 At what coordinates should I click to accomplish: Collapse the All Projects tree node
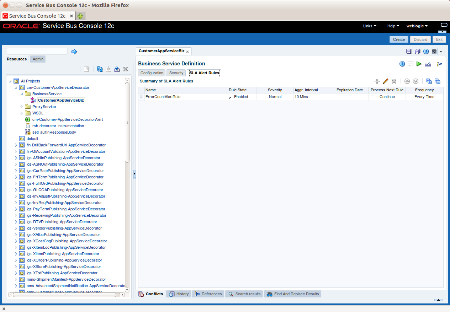(x=10, y=81)
